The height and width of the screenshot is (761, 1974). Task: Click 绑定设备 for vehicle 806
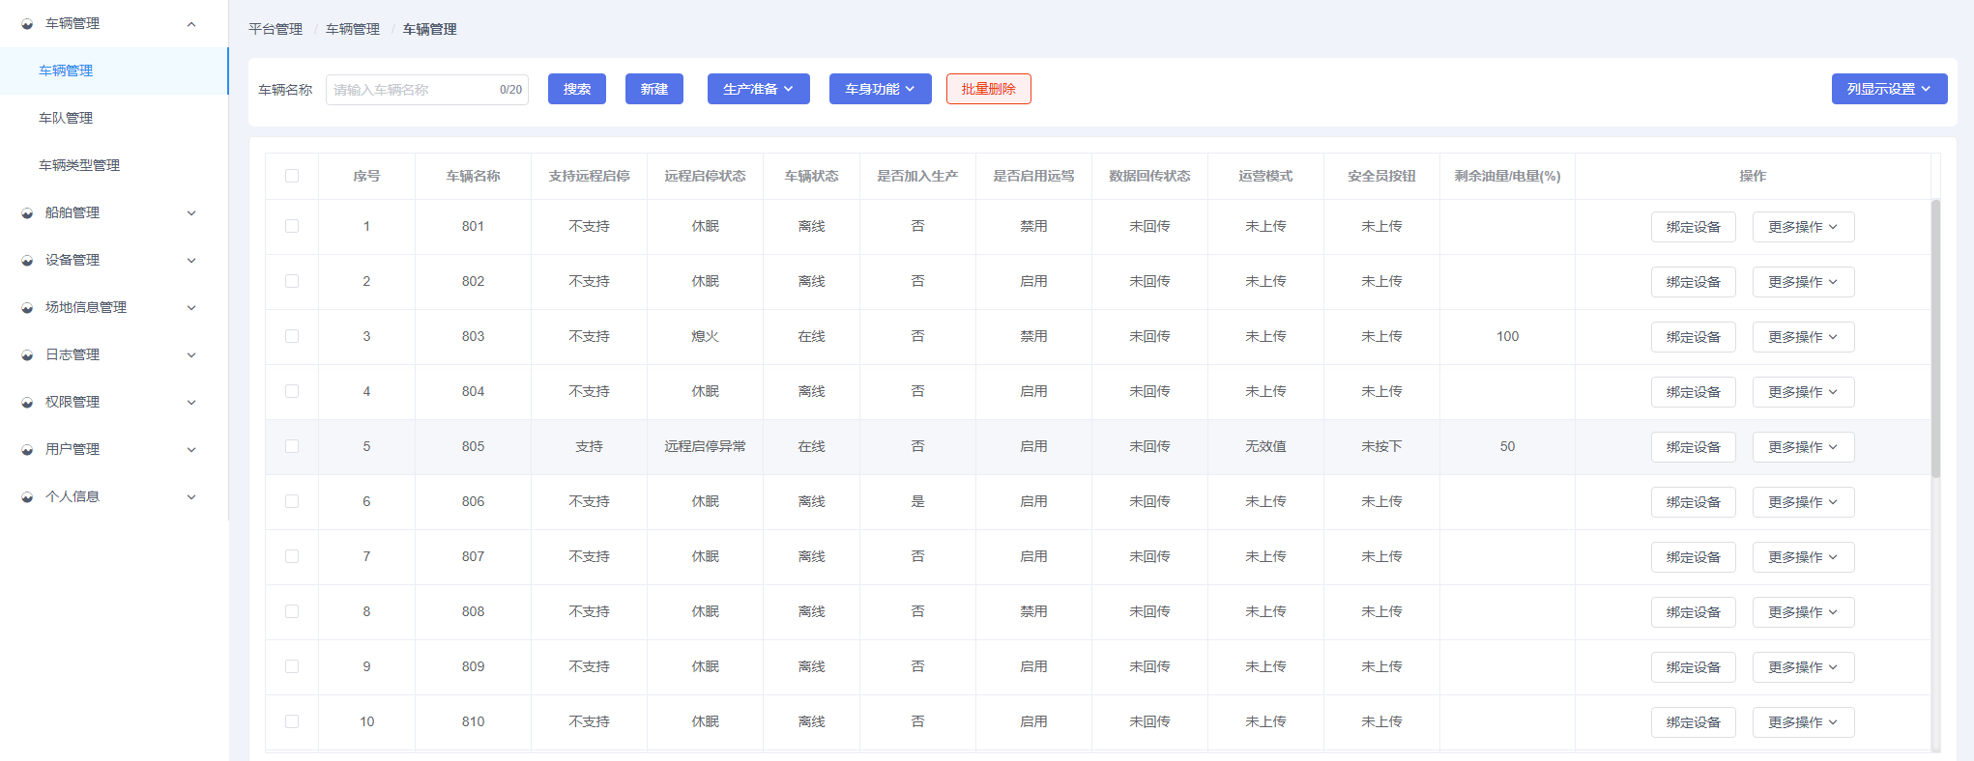point(1694,502)
